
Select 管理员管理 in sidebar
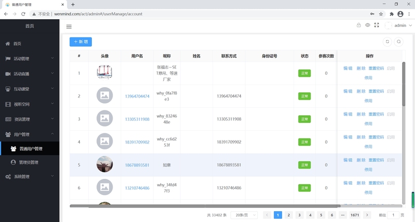(30, 162)
